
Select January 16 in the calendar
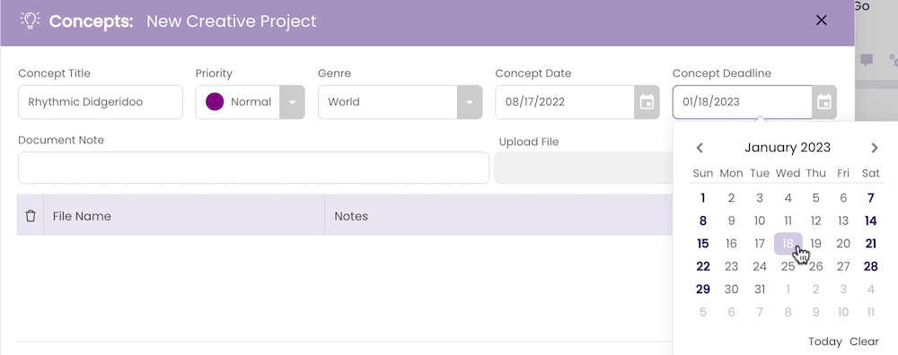pyautogui.click(x=731, y=244)
